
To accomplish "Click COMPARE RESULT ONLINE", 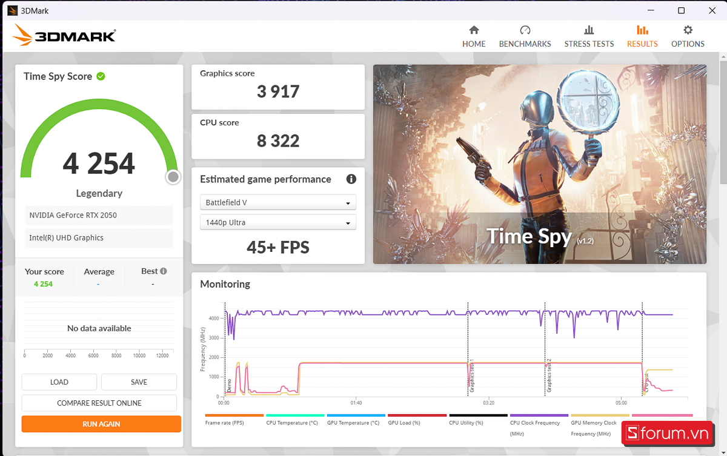I will 99,403.
